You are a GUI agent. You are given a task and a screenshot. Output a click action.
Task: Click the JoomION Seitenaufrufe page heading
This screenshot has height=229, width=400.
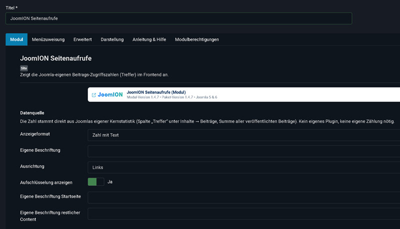point(56,58)
